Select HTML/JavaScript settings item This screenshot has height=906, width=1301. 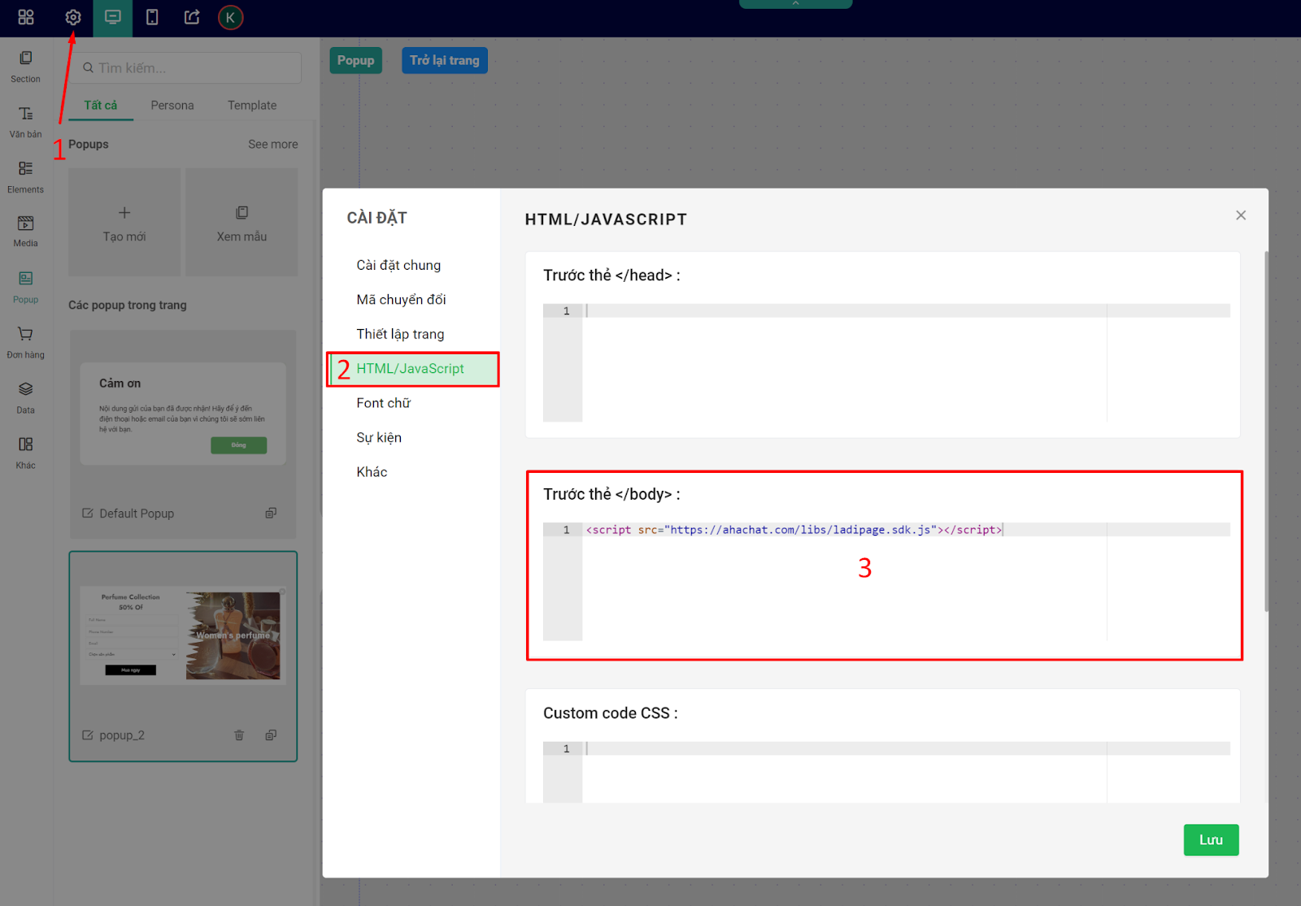[x=413, y=369]
